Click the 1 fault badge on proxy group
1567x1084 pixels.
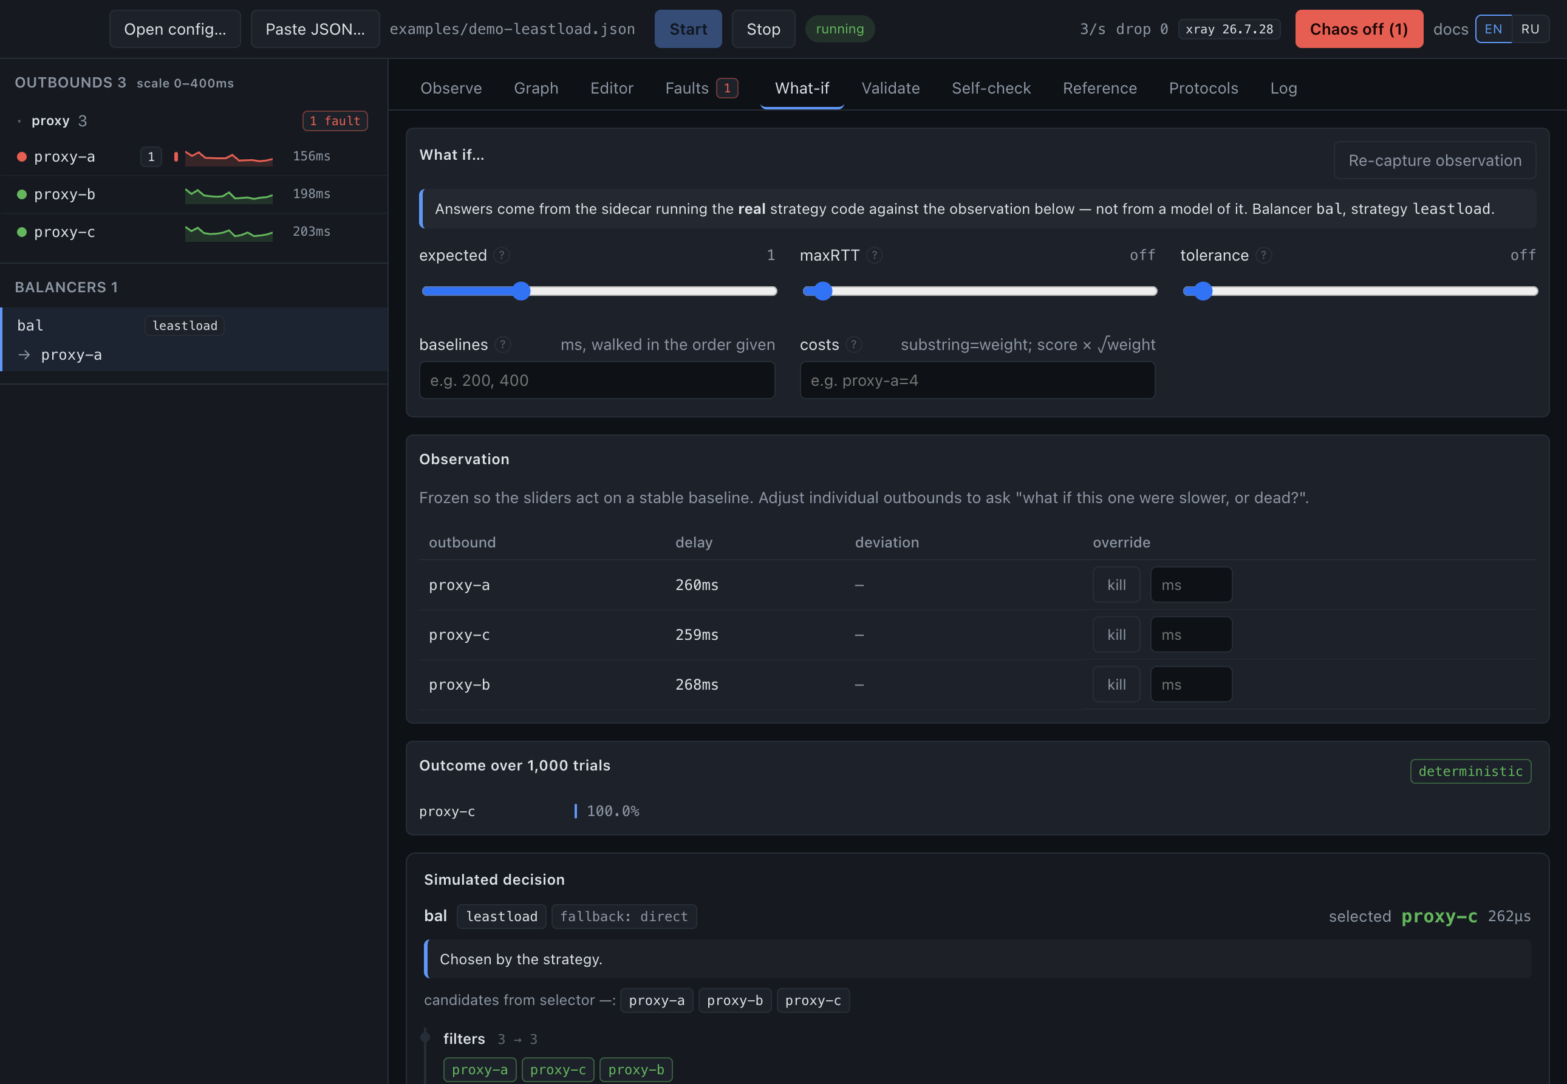335,121
